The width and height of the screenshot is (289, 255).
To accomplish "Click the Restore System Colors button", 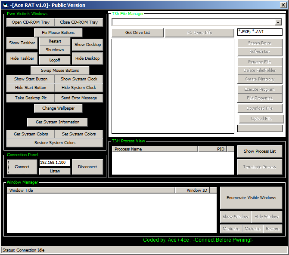I will (x=55, y=143).
